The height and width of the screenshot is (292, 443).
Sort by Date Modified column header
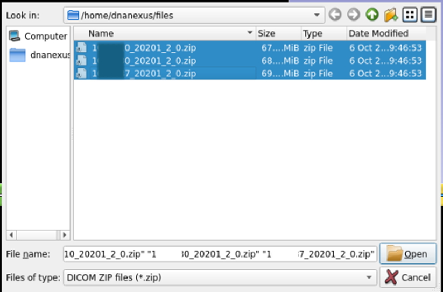378,33
